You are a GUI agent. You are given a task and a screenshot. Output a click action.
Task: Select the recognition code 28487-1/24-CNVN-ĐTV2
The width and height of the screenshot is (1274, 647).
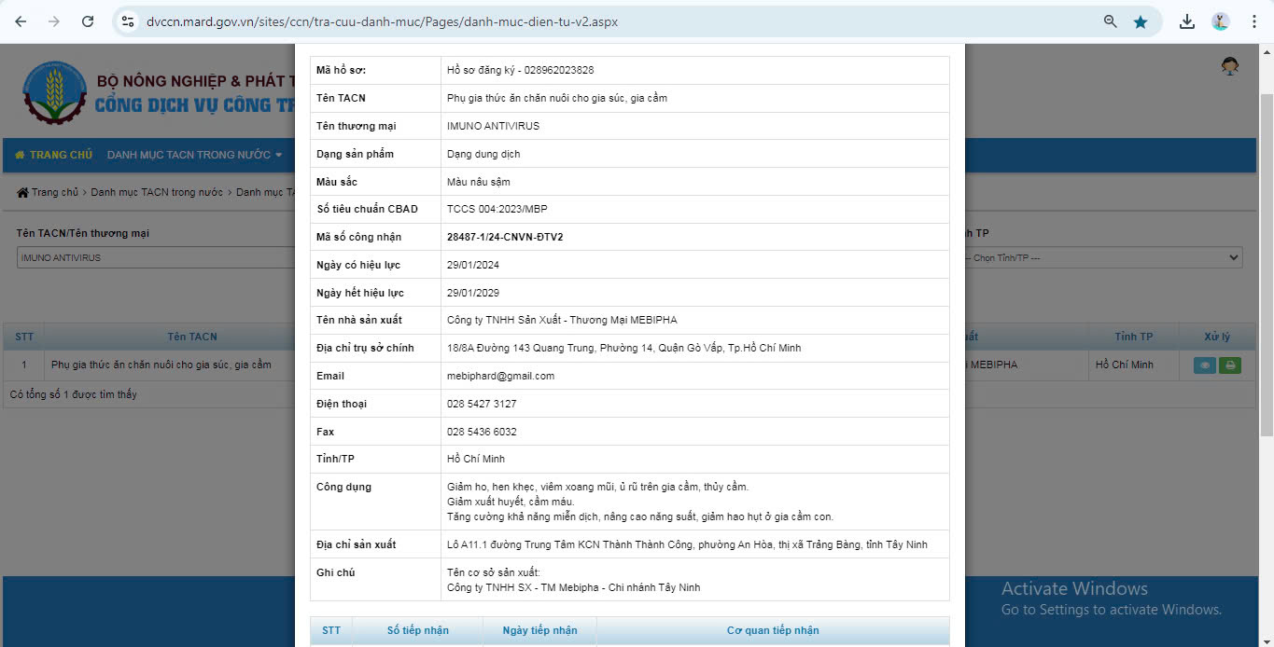pos(505,237)
